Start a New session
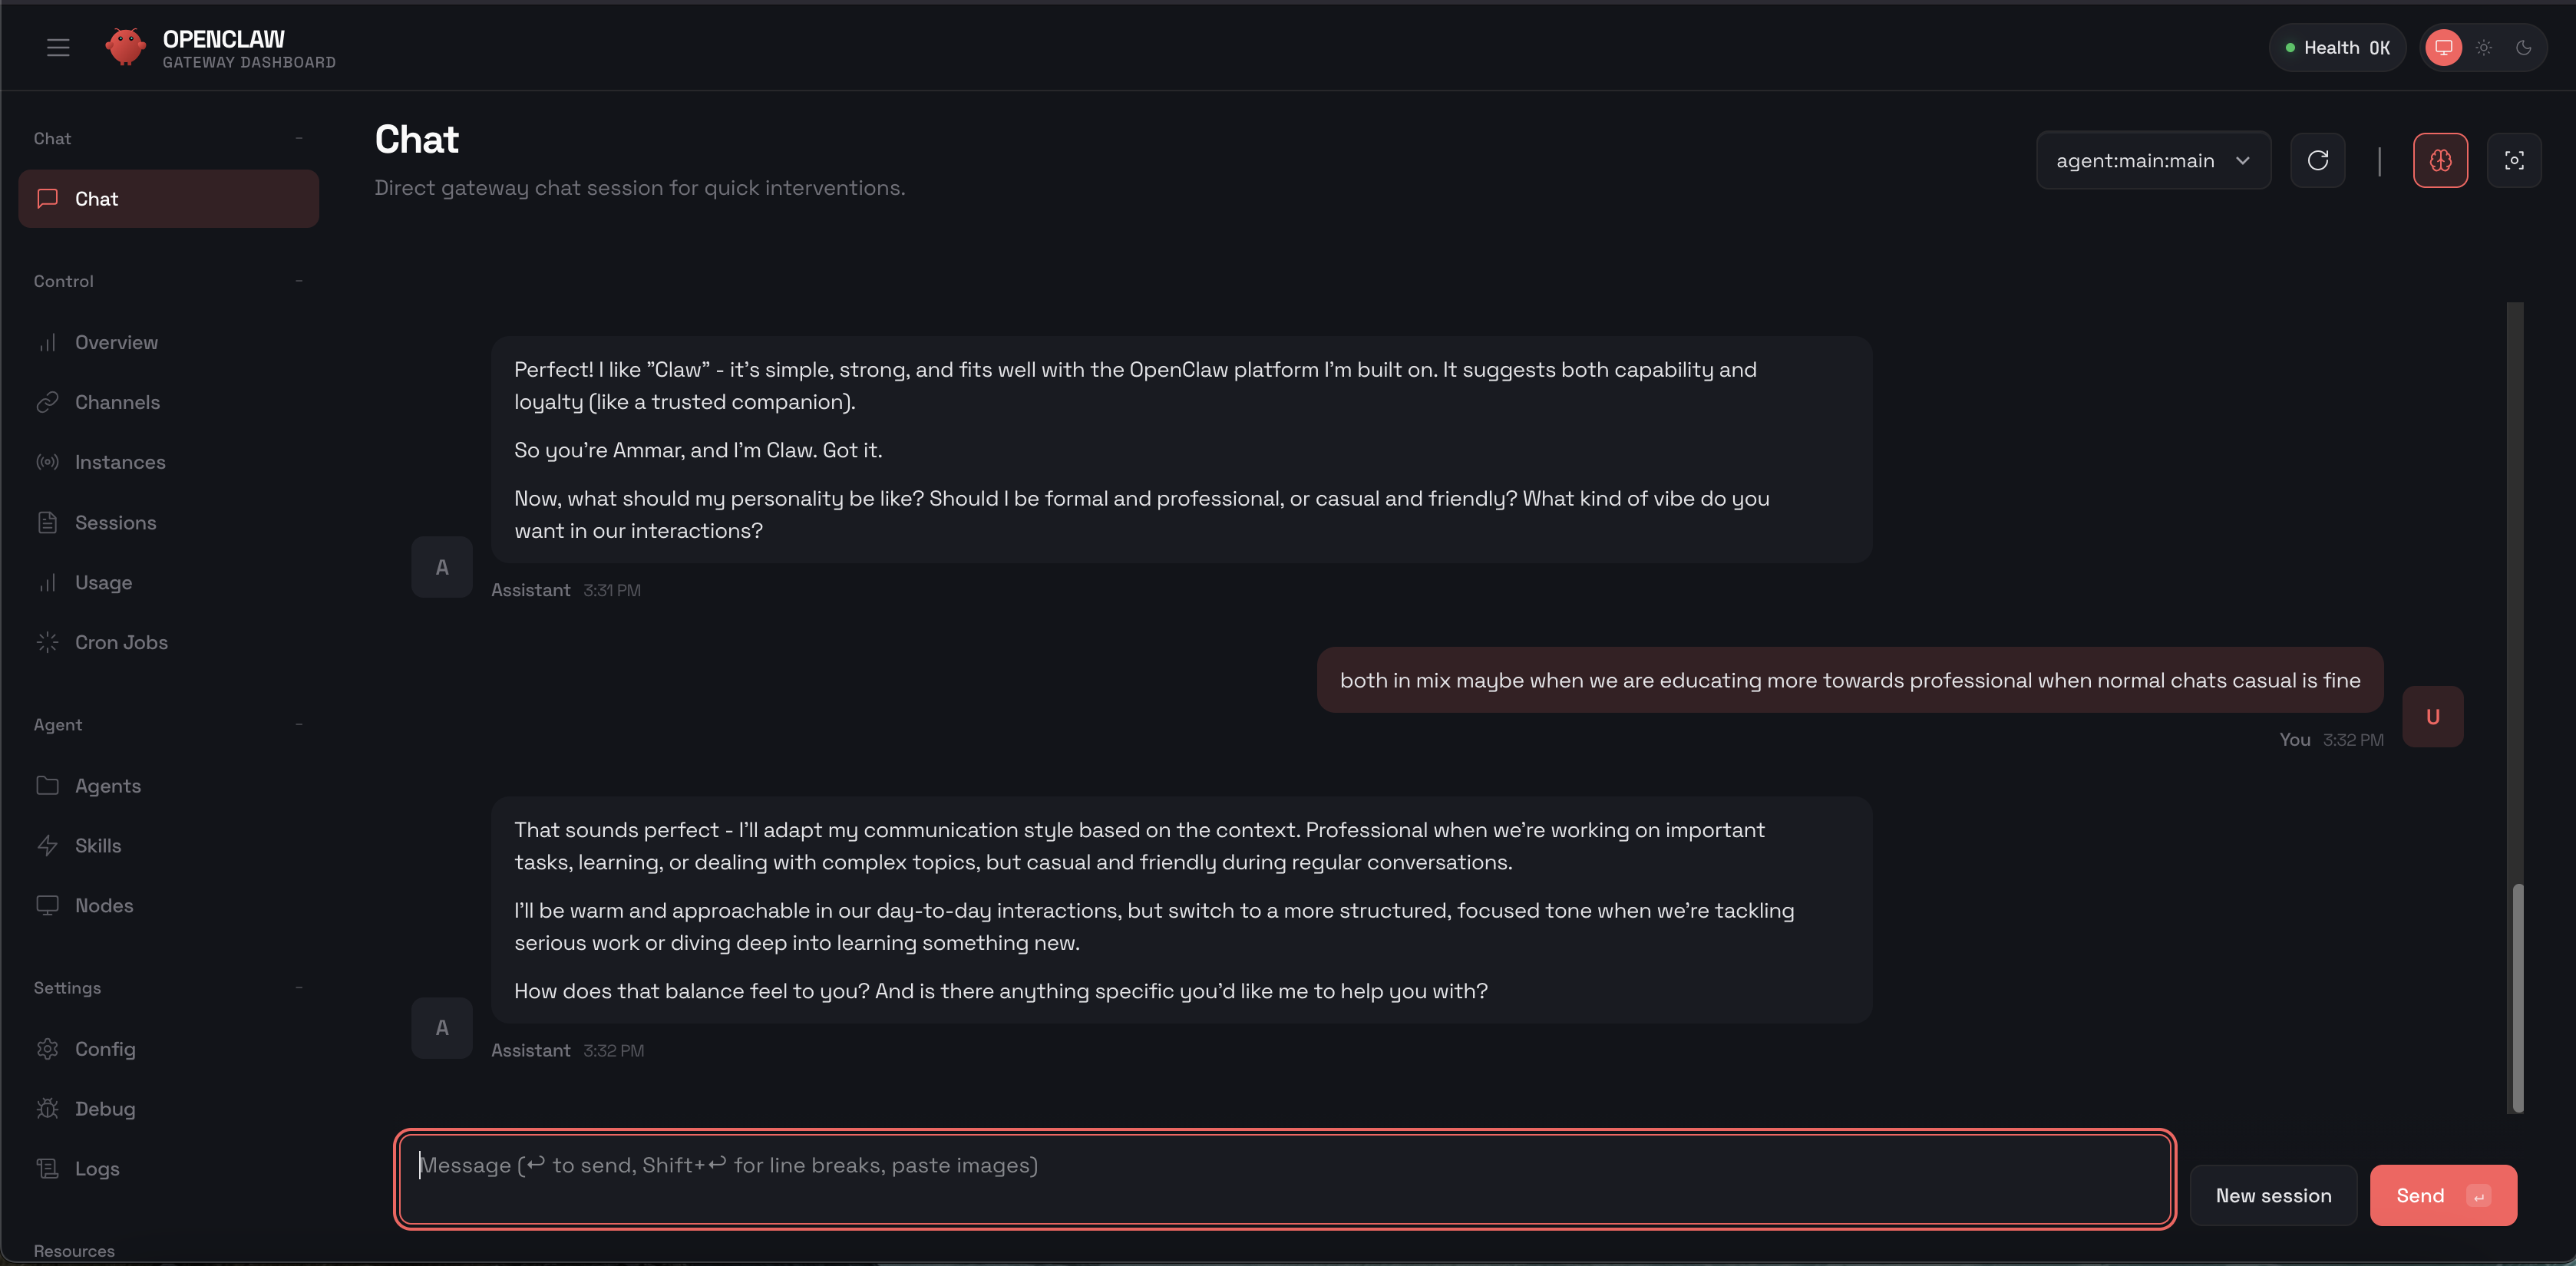2576x1266 pixels. tap(2272, 1195)
